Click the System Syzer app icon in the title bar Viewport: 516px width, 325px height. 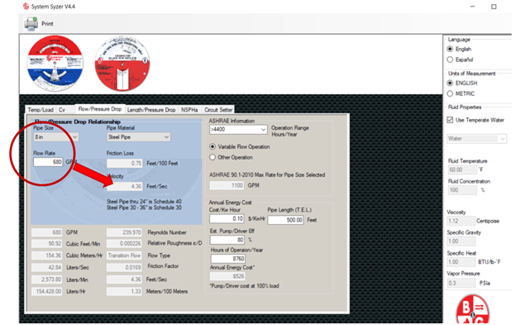(26, 7)
